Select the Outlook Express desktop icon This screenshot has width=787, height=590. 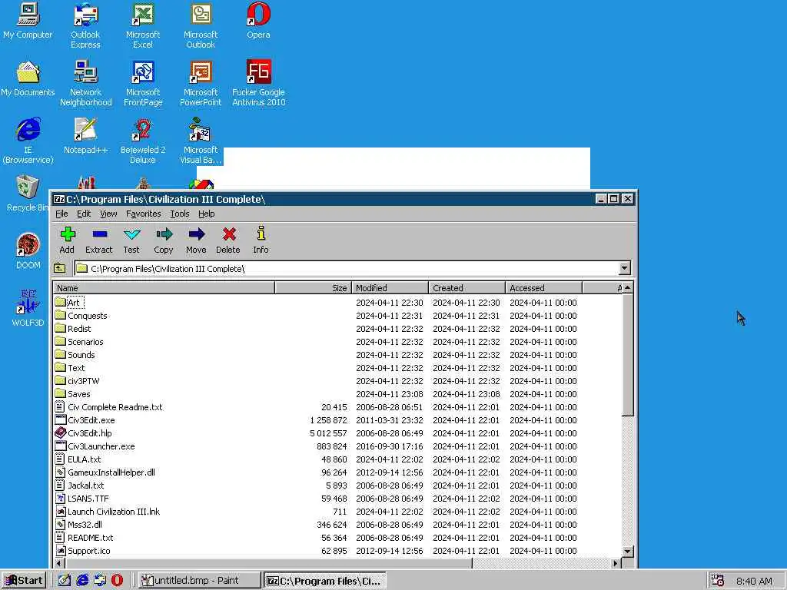click(85, 25)
